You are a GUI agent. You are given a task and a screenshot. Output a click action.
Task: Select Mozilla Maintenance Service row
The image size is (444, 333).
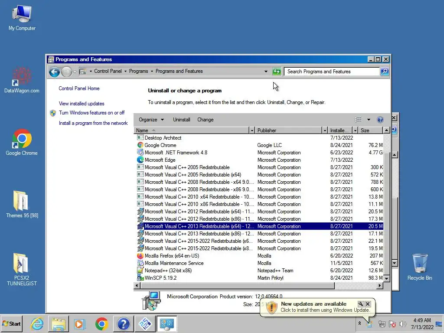[x=258, y=263]
